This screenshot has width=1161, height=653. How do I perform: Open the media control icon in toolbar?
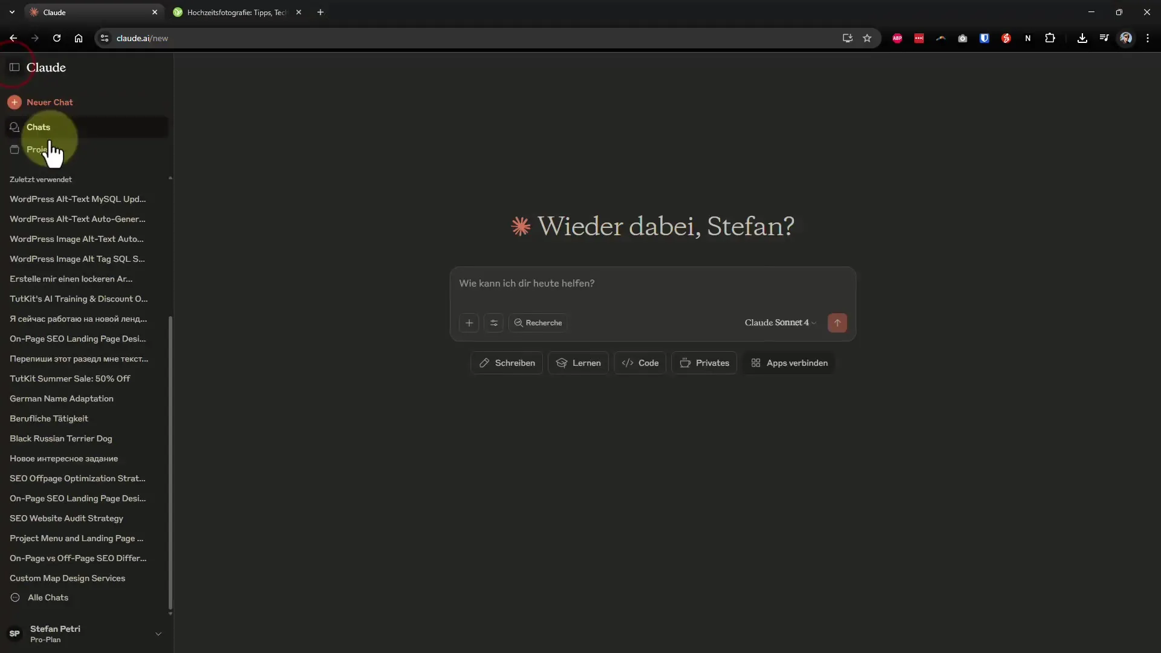coord(1104,38)
